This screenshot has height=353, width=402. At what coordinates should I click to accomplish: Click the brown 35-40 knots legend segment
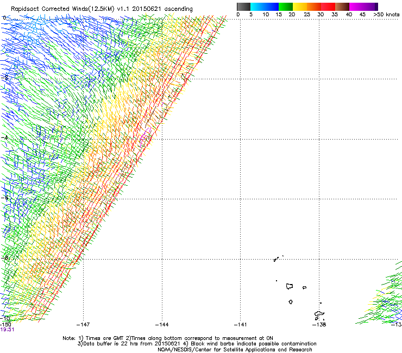[342, 7]
